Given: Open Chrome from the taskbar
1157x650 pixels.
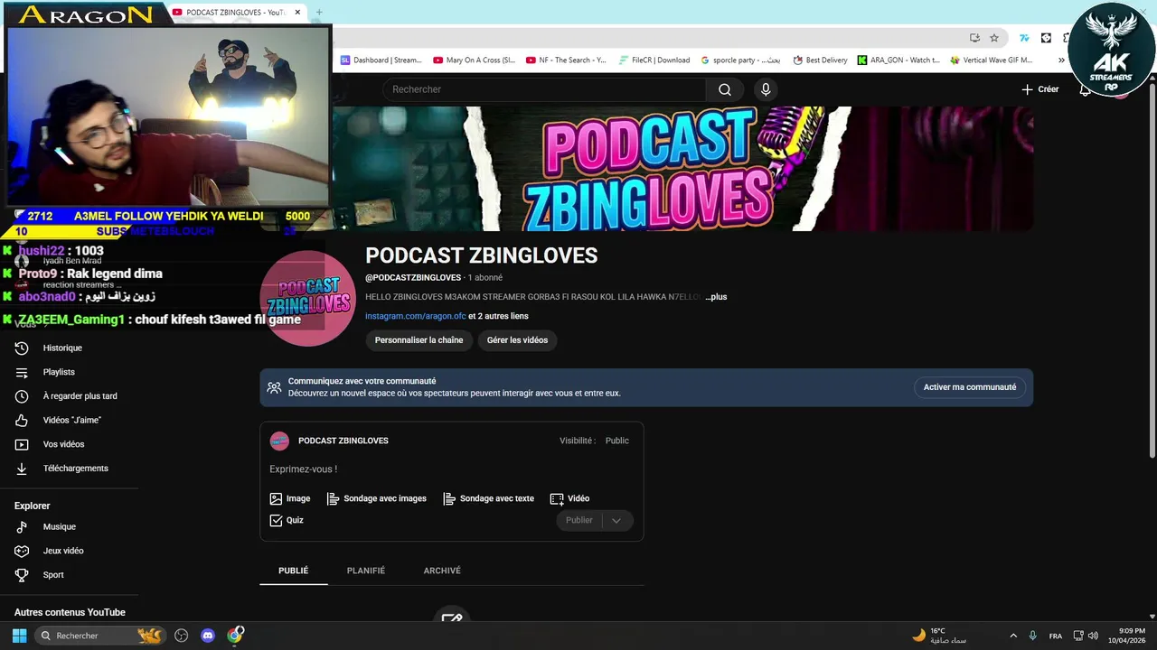Looking at the screenshot, I should click(235, 636).
